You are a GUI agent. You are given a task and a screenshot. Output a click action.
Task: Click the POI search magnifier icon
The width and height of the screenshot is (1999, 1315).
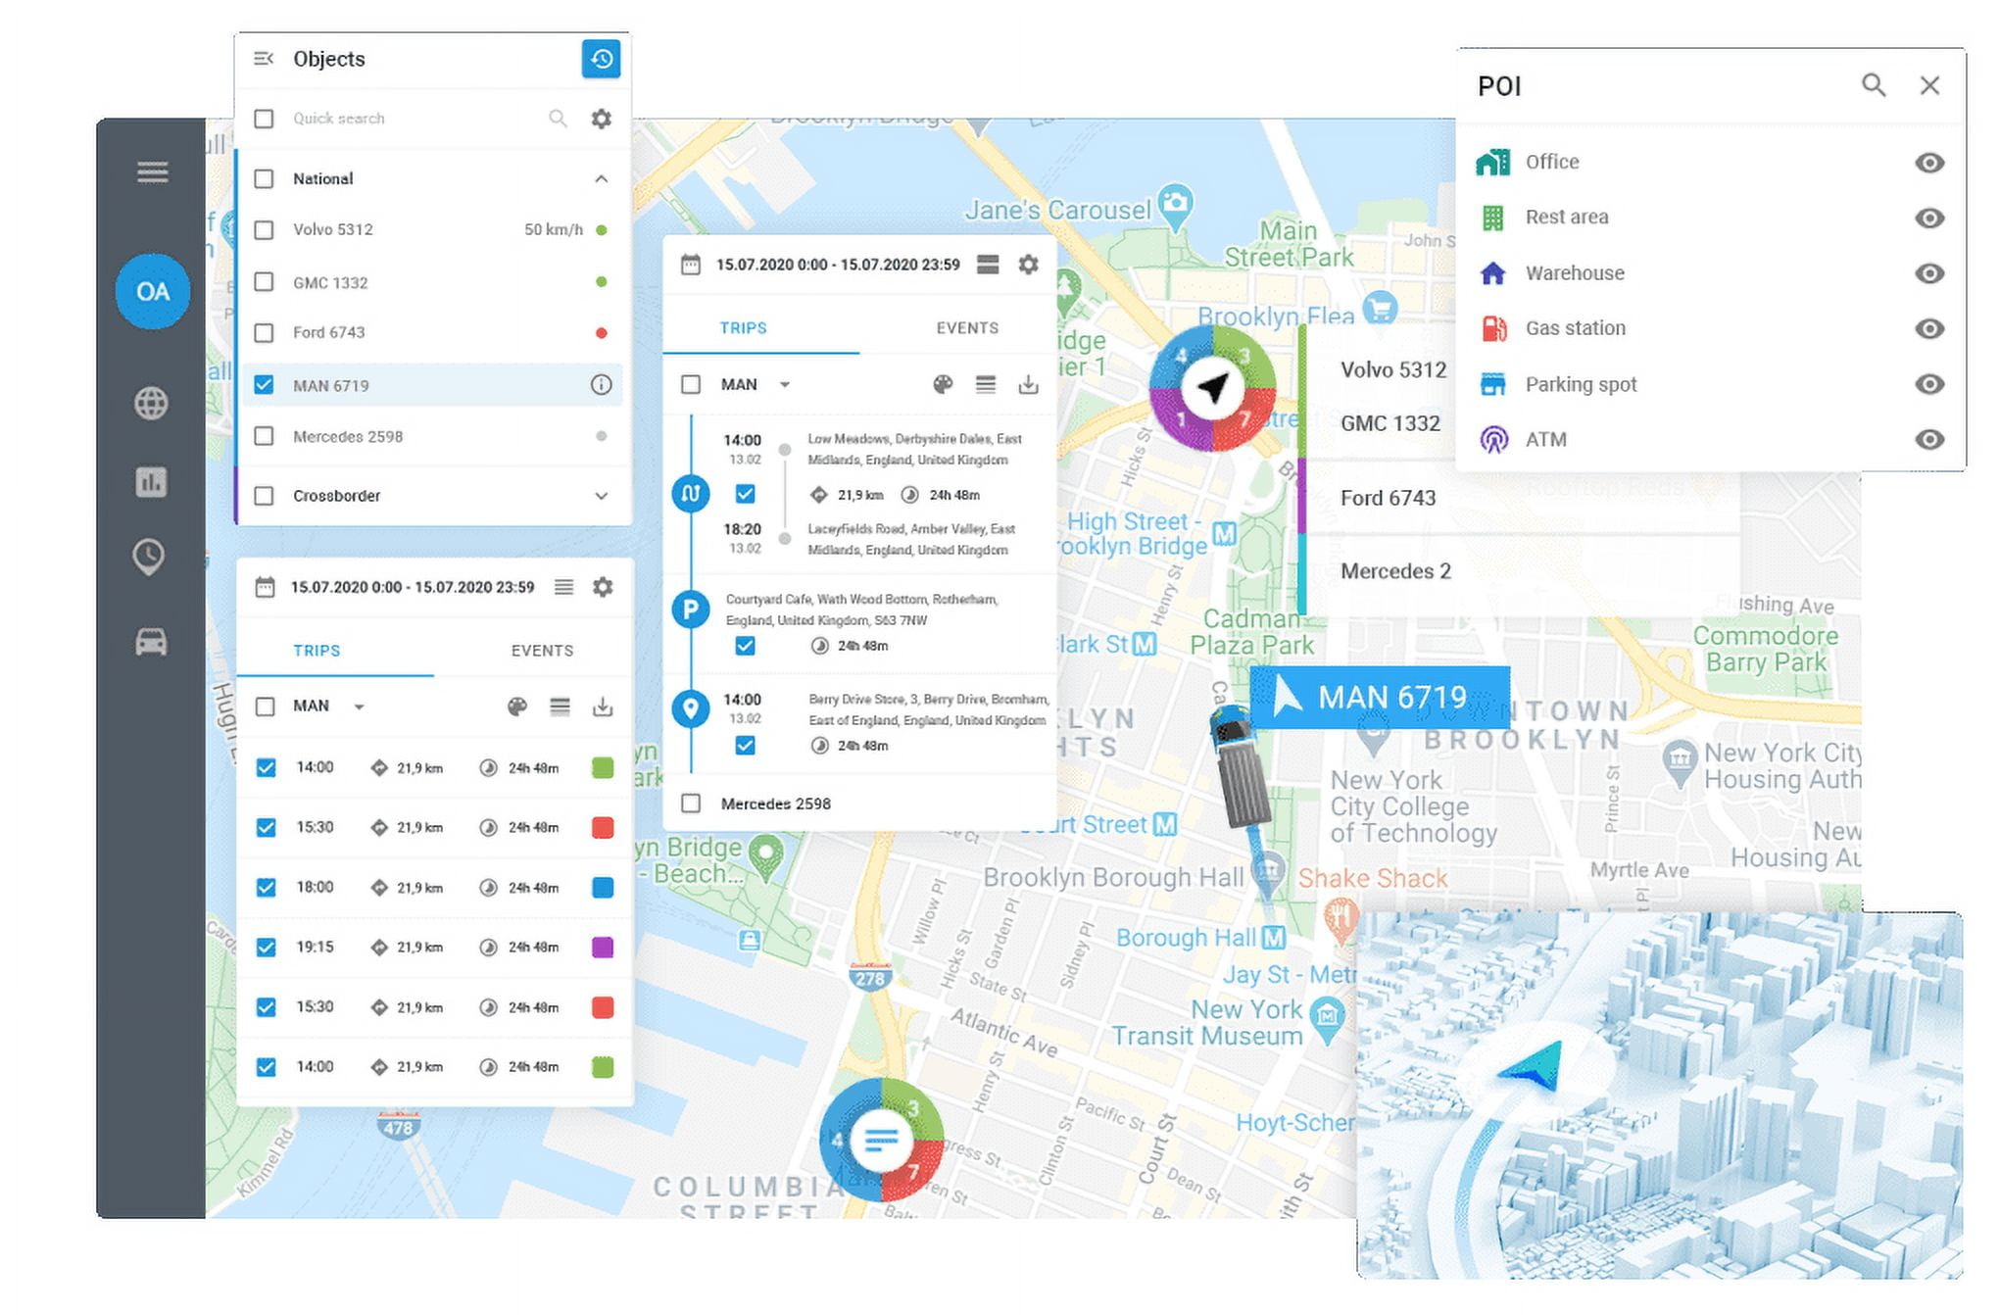click(1873, 85)
